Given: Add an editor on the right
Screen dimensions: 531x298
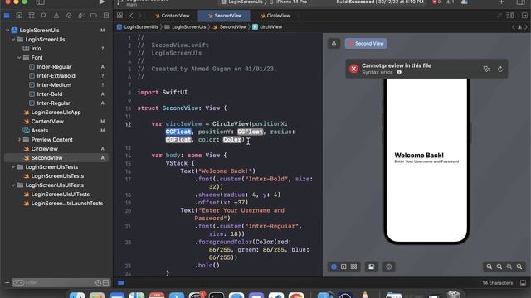Looking at the screenshot, I should (524, 16).
